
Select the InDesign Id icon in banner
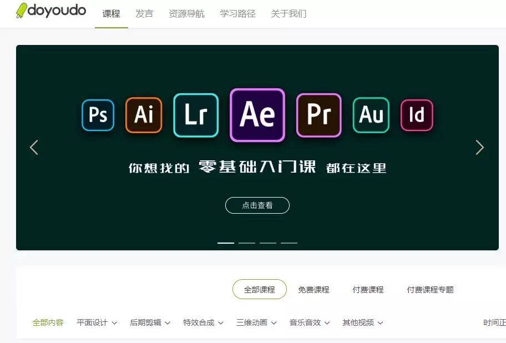[417, 115]
